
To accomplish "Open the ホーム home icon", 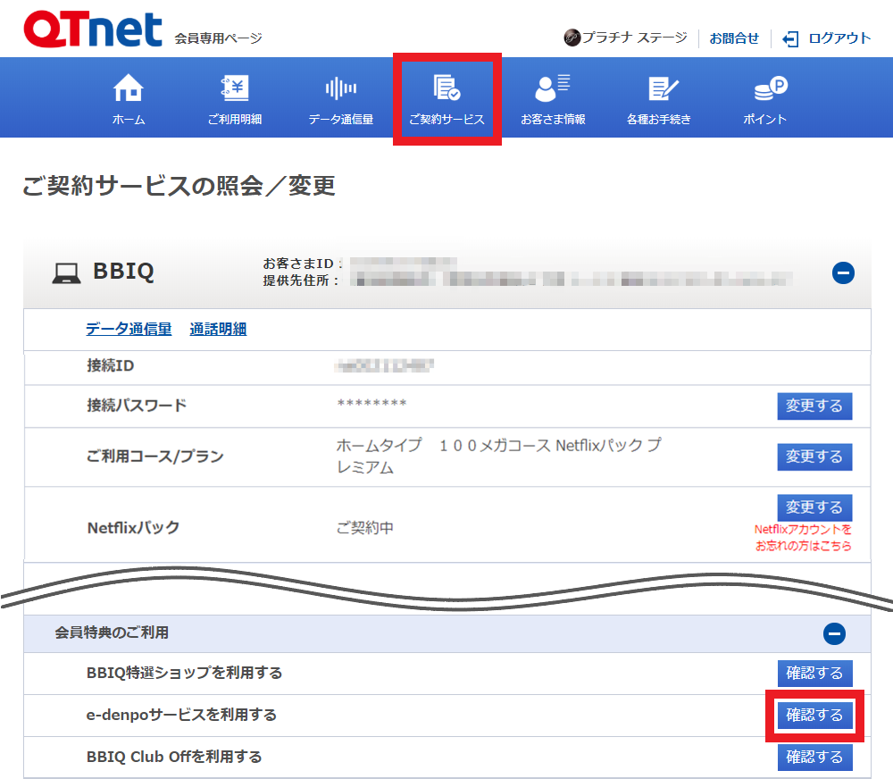I will click(x=128, y=88).
